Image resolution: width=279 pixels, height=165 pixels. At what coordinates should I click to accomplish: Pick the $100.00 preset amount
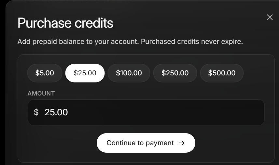(x=129, y=73)
